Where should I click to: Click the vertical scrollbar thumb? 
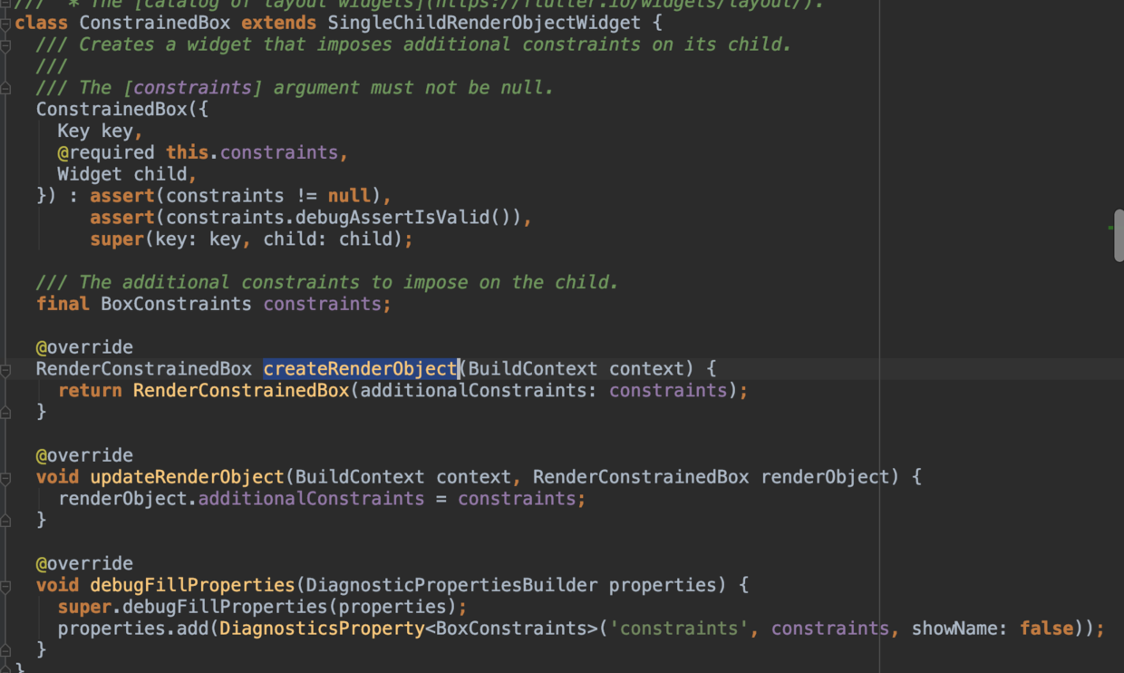click(x=1119, y=236)
